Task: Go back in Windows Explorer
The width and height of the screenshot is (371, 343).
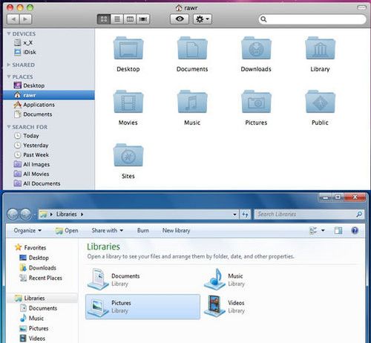Action: tap(13, 215)
